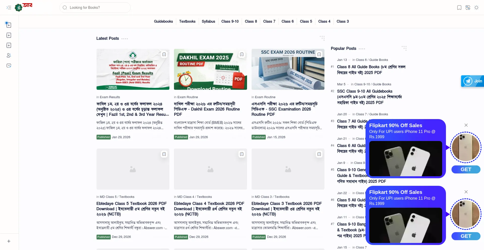Open the Class 7 menu
Screen dimensions: 484x250
pyautogui.click(x=269, y=21)
